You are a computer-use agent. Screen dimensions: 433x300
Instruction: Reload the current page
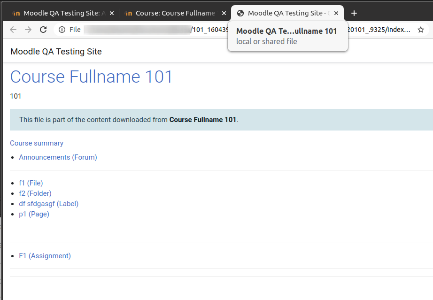tap(43, 30)
